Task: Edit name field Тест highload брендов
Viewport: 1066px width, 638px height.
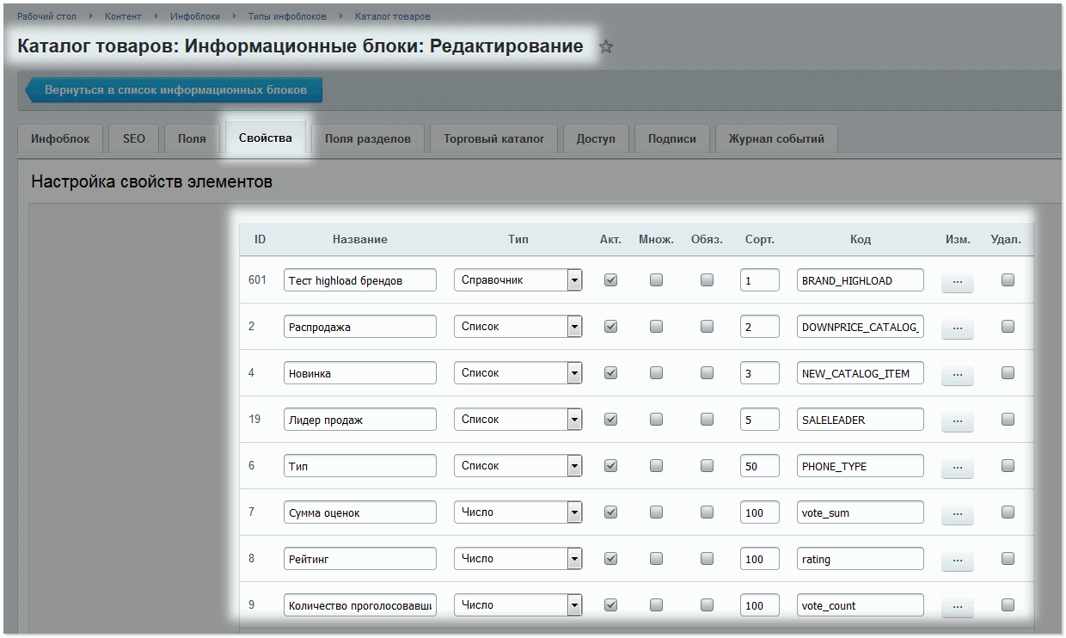Action: pyautogui.click(x=359, y=280)
